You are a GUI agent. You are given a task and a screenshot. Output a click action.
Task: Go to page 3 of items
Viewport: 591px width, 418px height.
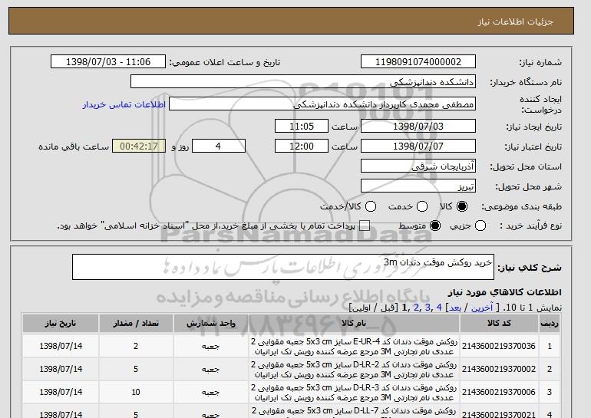coord(428,308)
